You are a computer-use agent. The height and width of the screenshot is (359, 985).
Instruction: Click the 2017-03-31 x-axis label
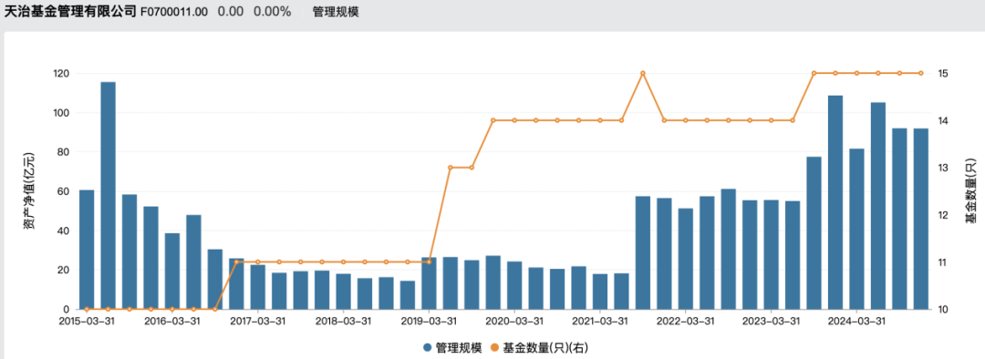(257, 320)
